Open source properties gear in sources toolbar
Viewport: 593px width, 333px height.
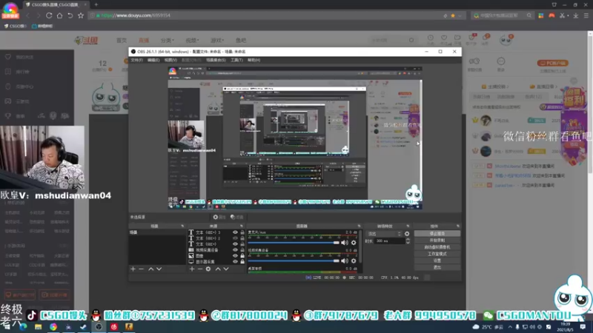coord(208,269)
